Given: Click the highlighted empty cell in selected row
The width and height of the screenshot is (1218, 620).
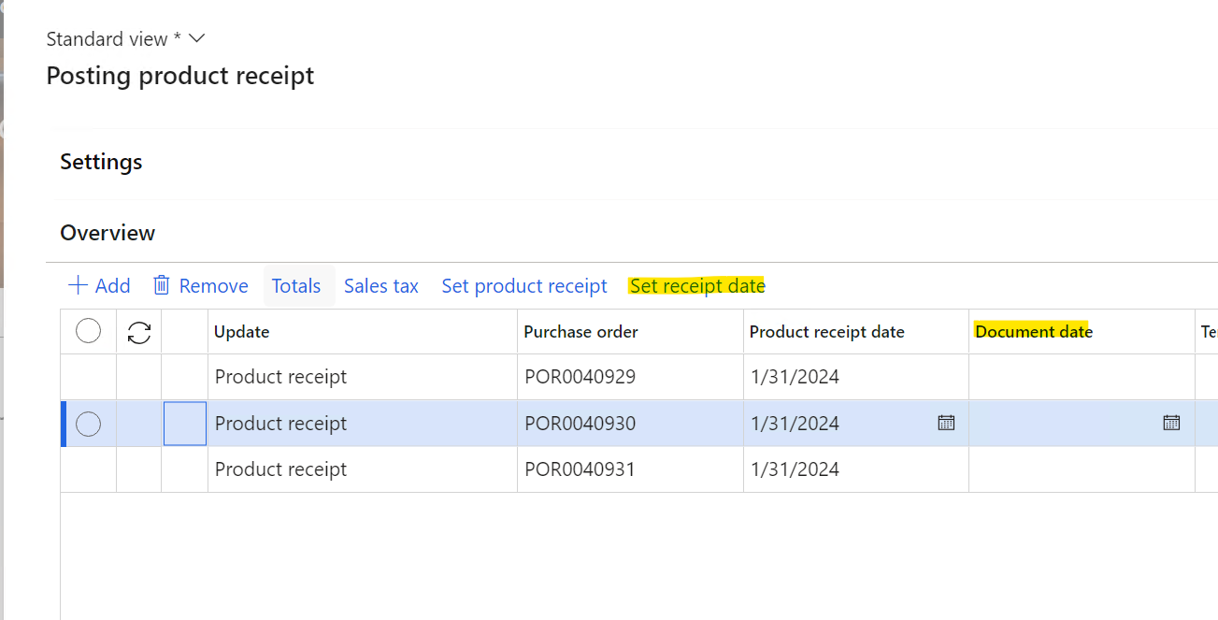Looking at the screenshot, I should point(185,424).
